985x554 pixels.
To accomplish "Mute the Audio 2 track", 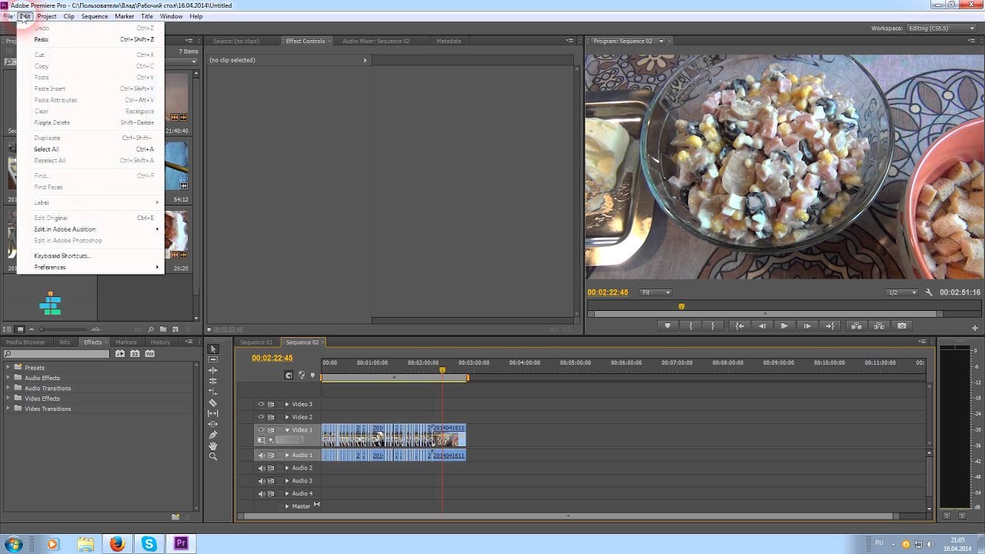I will tap(261, 468).
